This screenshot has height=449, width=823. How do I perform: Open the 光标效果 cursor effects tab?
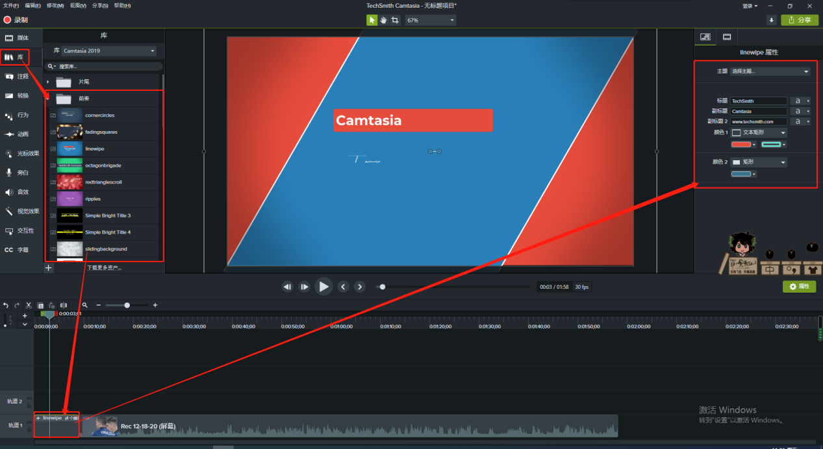tap(21, 154)
